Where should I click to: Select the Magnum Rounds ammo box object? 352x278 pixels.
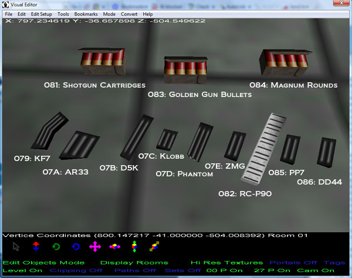point(285,62)
